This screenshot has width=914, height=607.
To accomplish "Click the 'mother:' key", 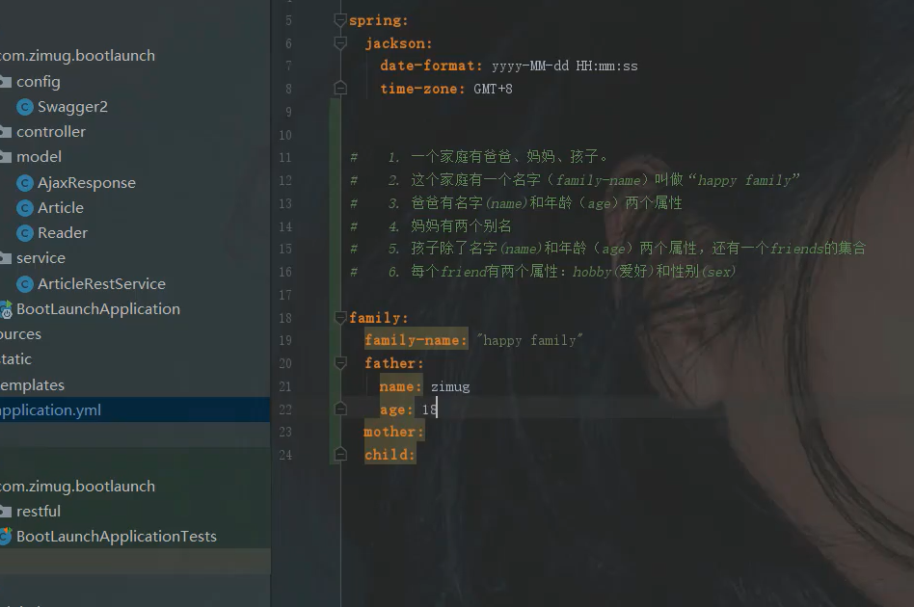I will (393, 432).
